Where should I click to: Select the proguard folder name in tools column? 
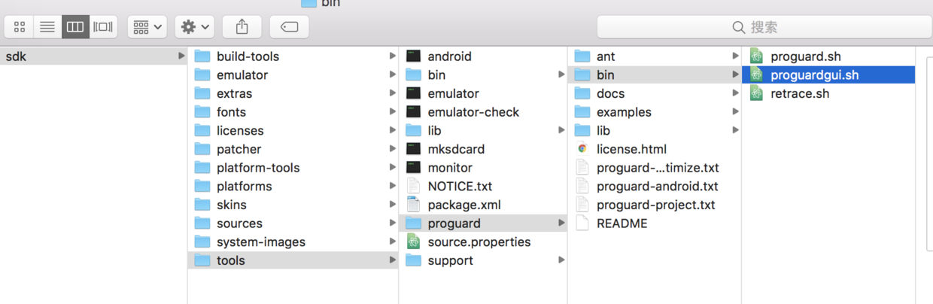tap(454, 223)
